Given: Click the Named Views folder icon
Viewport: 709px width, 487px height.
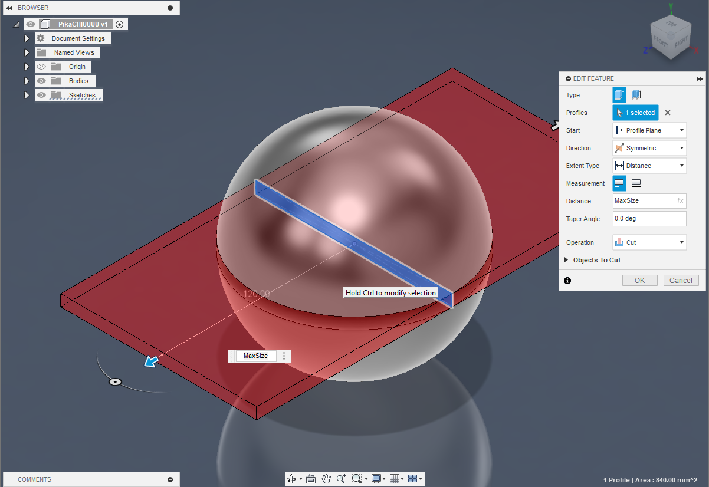Looking at the screenshot, I should point(41,52).
